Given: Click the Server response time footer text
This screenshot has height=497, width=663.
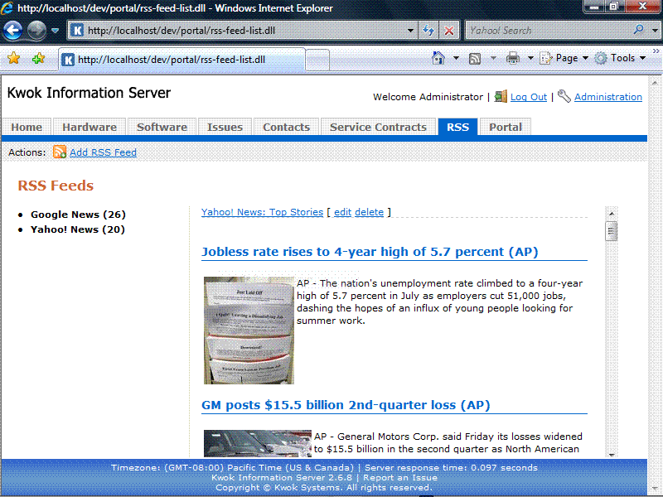Looking at the screenshot, I should (x=451, y=467).
